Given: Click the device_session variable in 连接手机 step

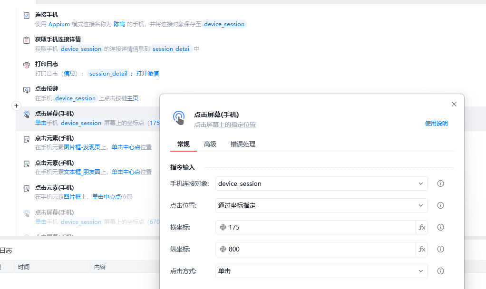Looking at the screenshot, I should click(x=224, y=24).
